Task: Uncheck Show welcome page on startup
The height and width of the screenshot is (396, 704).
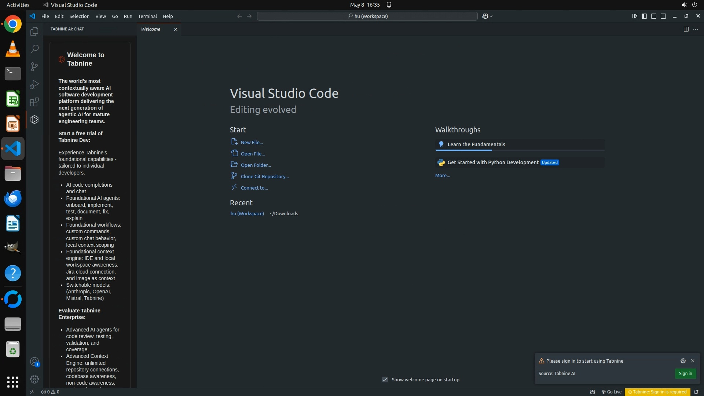Action: (x=385, y=379)
